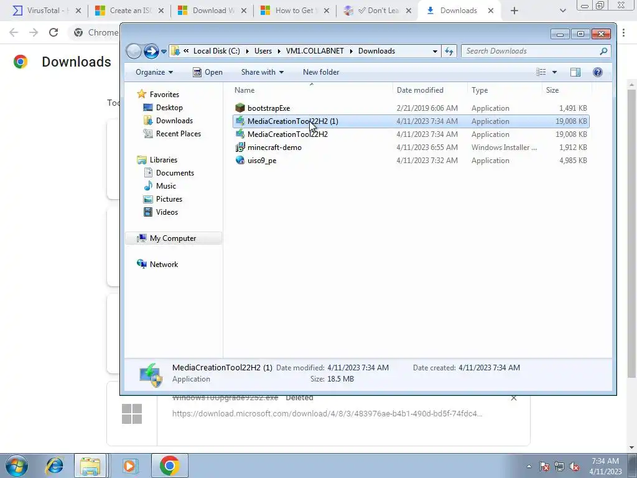Sort by Name column header
Viewport: 637px width, 478px height.
click(x=312, y=90)
